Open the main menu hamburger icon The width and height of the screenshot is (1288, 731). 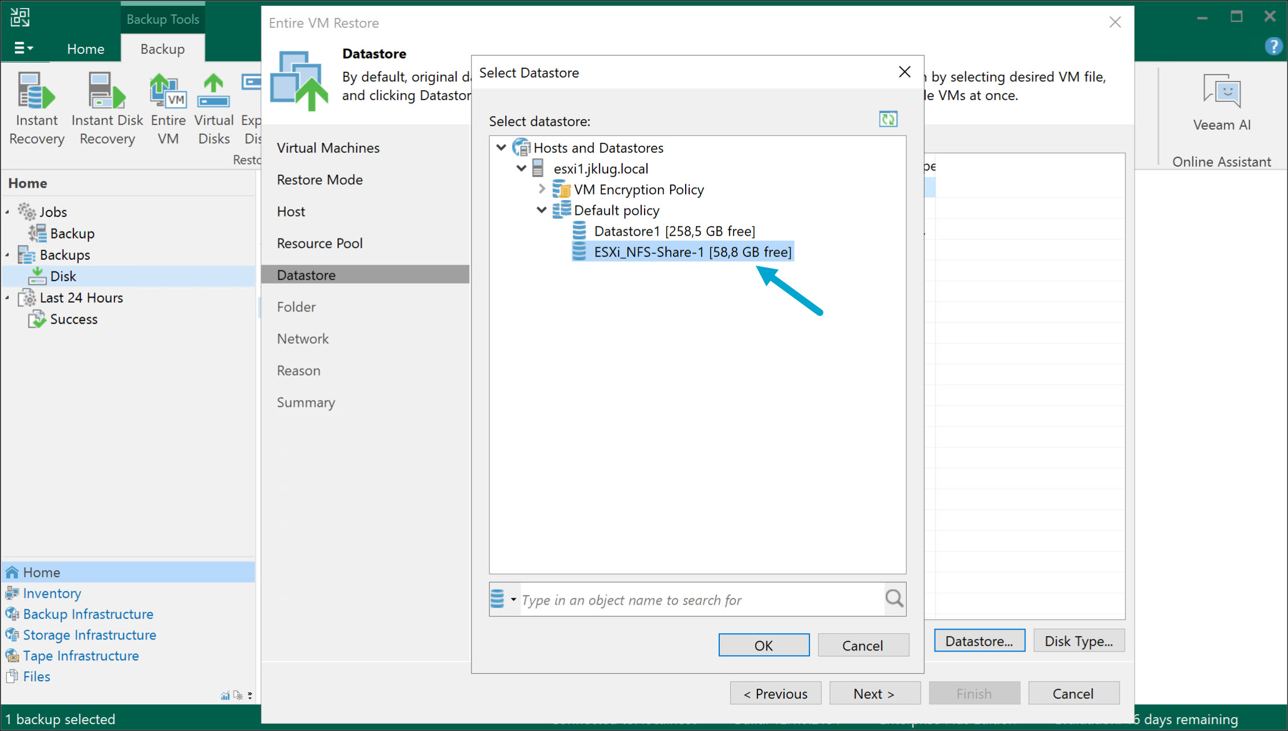point(23,48)
